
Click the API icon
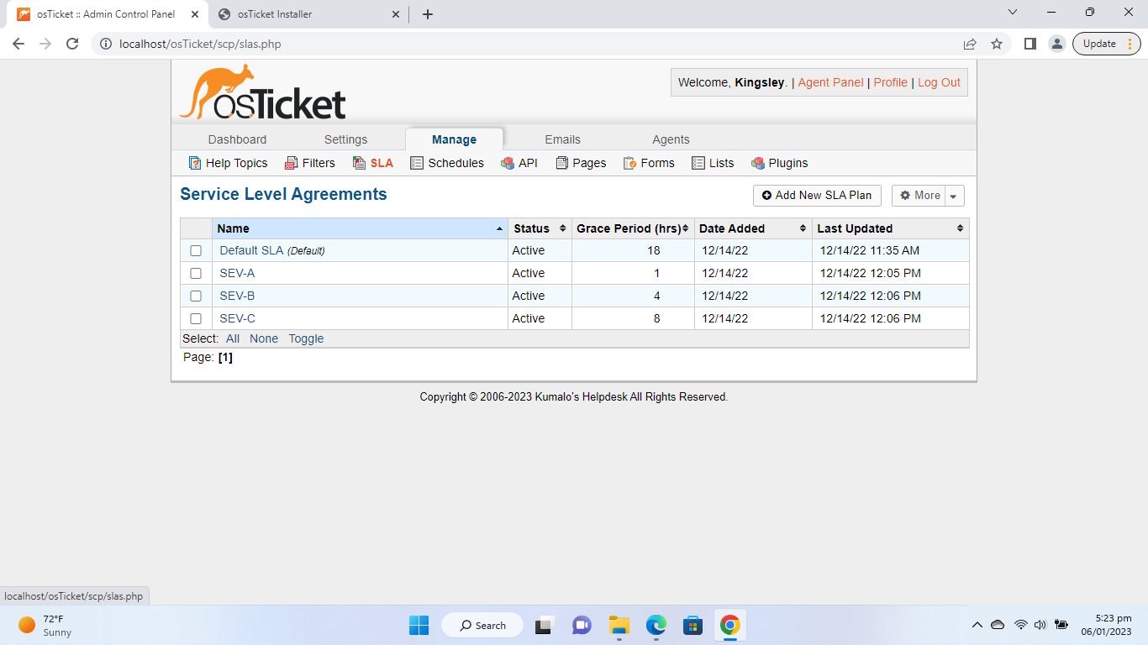(x=508, y=163)
